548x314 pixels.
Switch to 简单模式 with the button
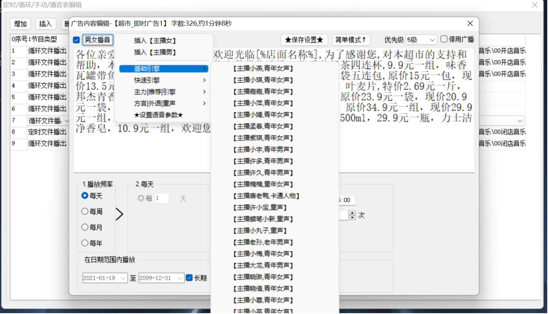[x=351, y=40]
